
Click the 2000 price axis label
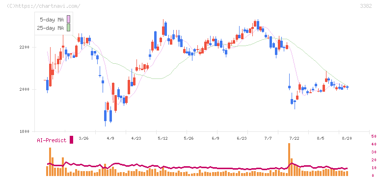[25, 90]
